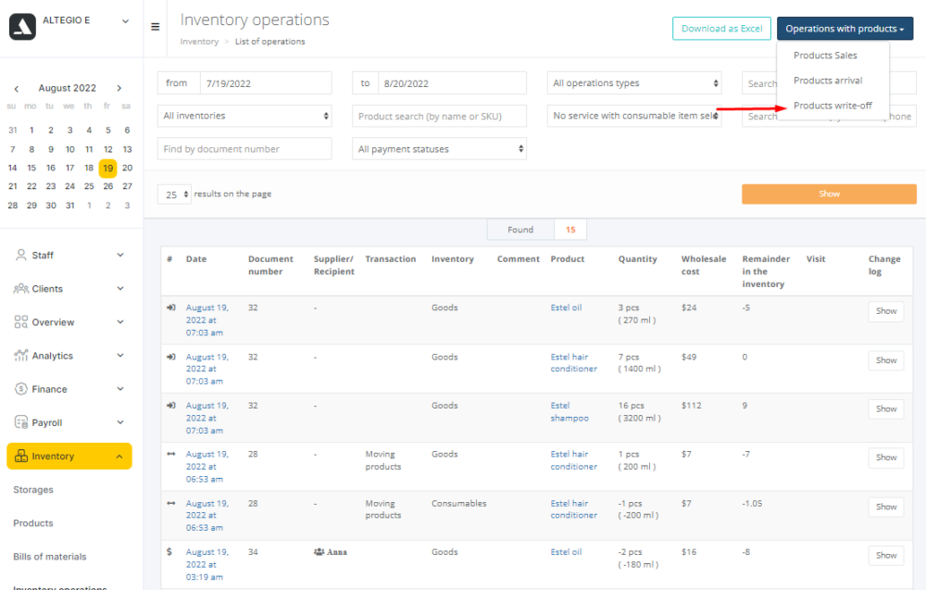
Task: Click Operations with products button
Action: pyautogui.click(x=845, y=29)
